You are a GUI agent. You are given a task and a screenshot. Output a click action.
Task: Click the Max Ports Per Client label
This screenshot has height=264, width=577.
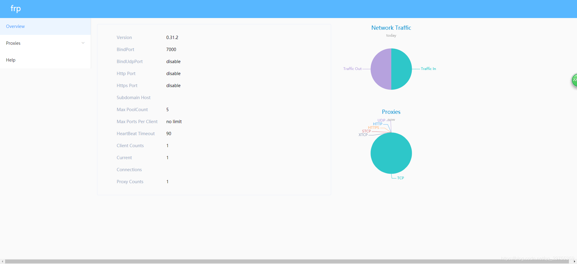(137, 122)
